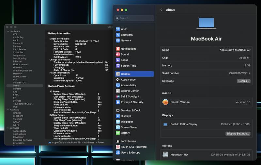Select Memory in the Hardware list
261x165 pixels.
point(17,74)
